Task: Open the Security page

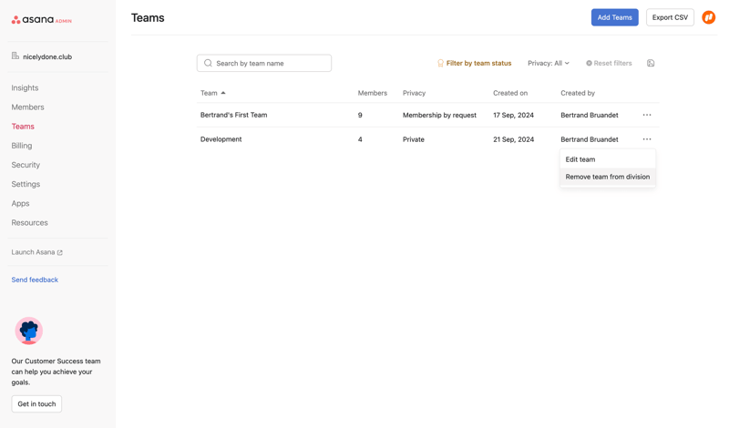Action: tap(26, 165)
